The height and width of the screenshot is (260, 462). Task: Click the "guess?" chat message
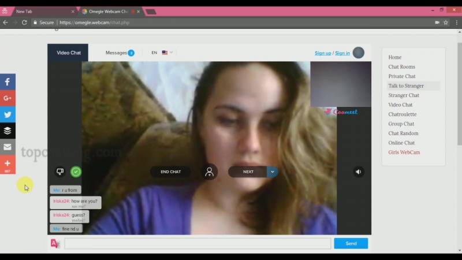click(69, 216)
